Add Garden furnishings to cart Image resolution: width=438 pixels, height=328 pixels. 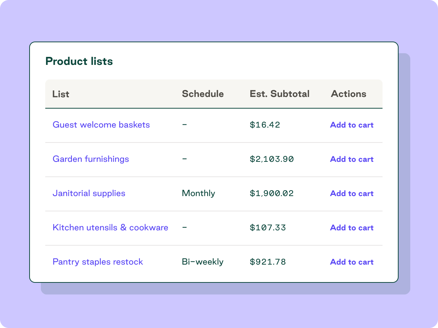pos(351,159)
